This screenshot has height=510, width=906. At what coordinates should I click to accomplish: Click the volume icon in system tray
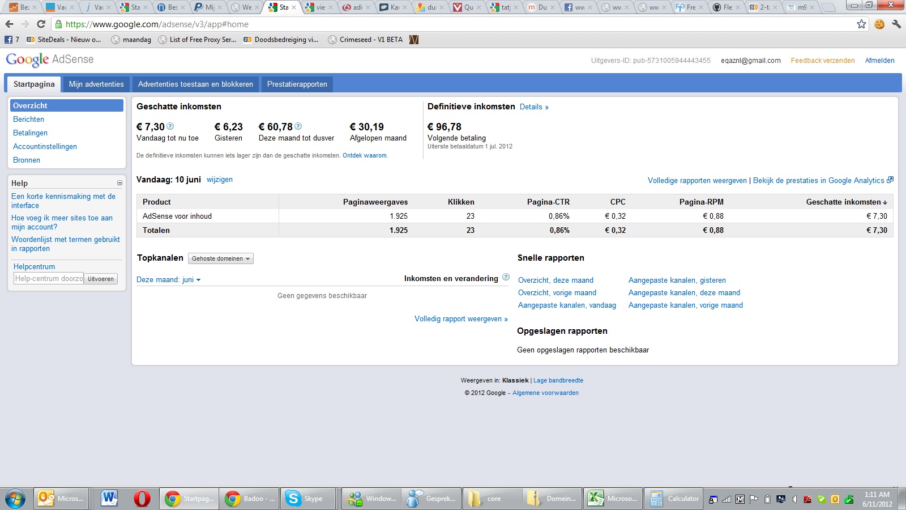point(794,499)
